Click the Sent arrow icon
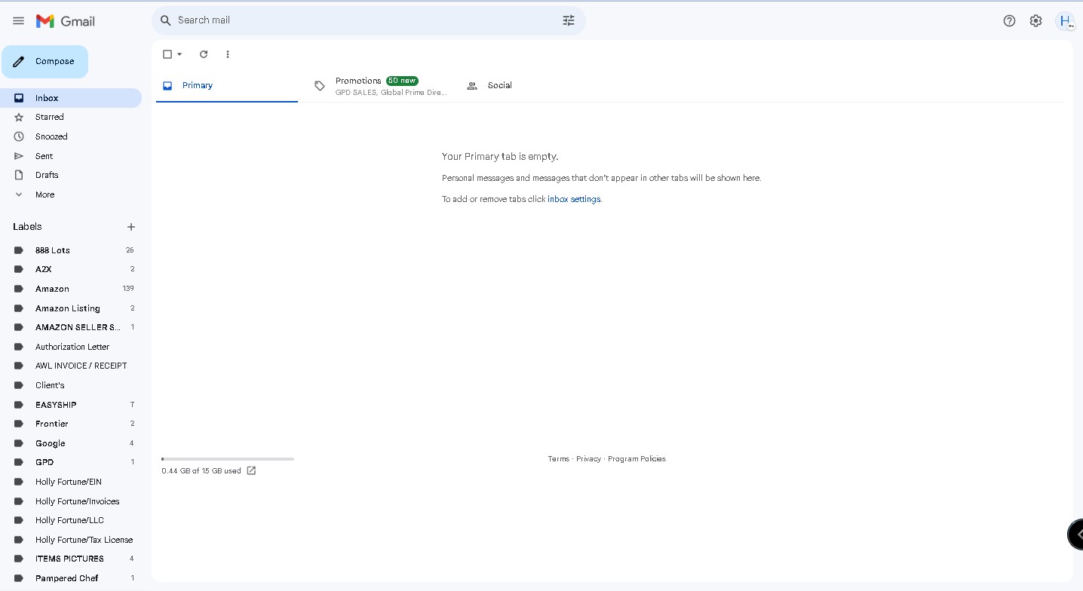 pos(19,156)
